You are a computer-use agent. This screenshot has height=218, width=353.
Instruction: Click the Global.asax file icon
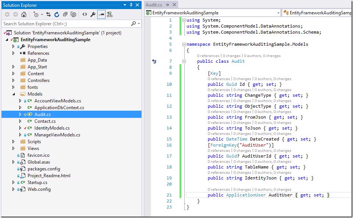pos(23,162)
